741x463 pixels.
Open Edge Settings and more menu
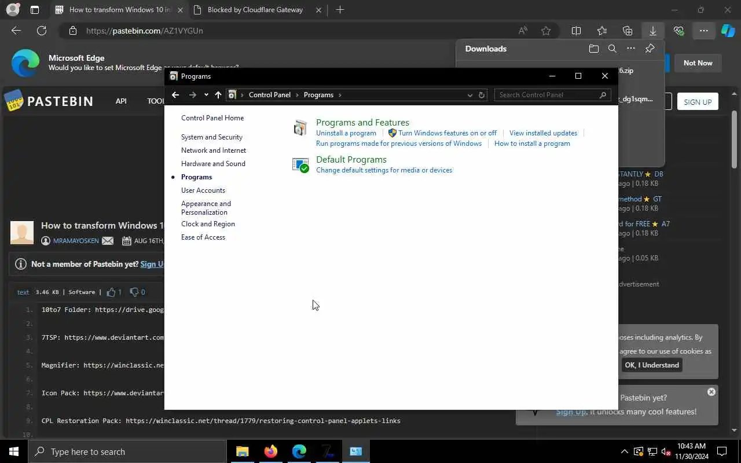(x=703, y=31)
